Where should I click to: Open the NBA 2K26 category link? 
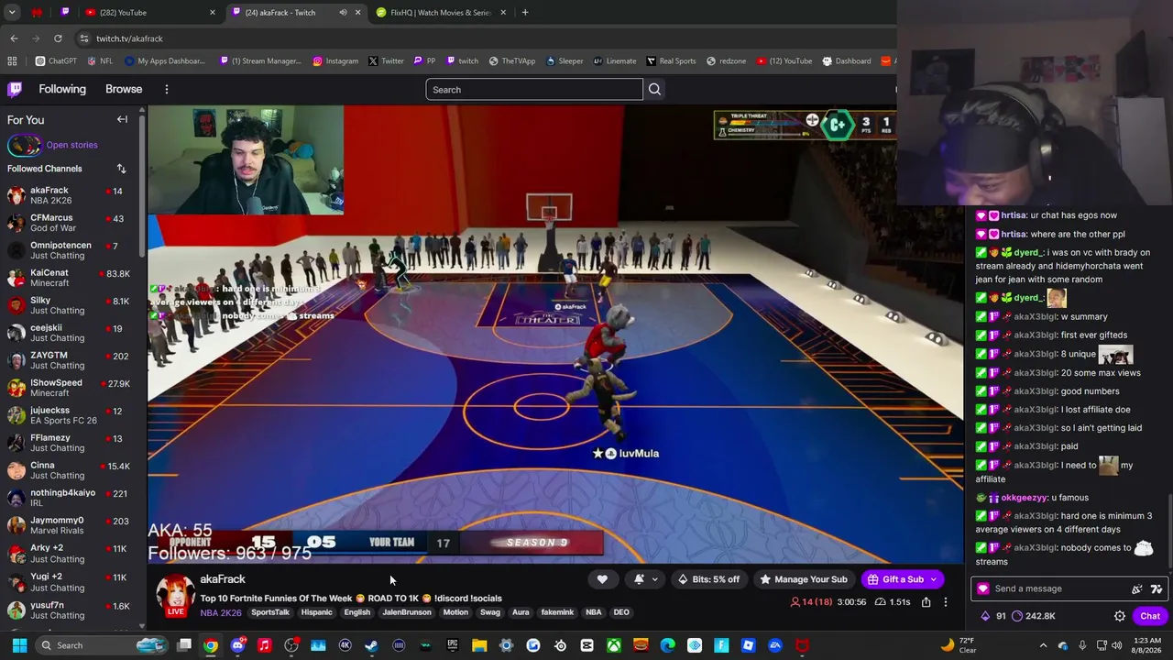[x=221, y=612]
